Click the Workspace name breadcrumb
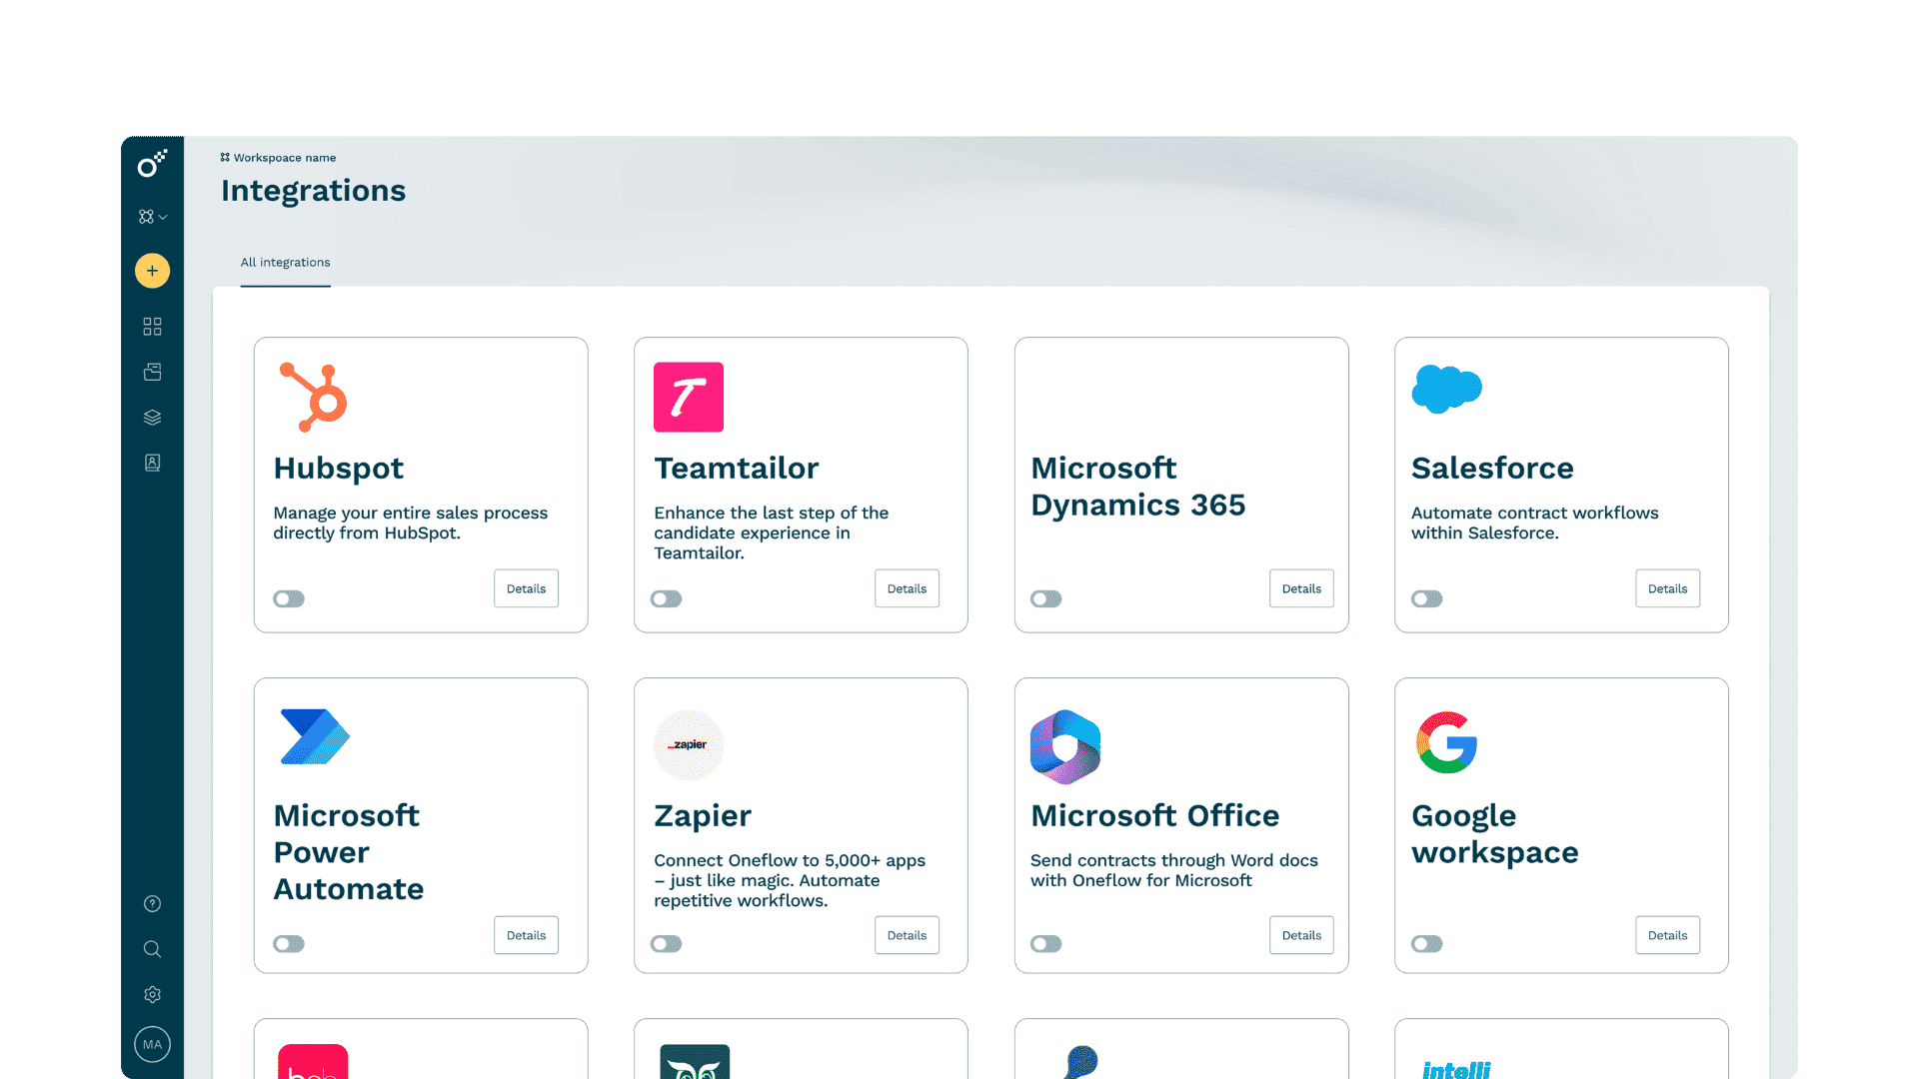Screen dimensions: 1919x1079 tap(278, 158)
